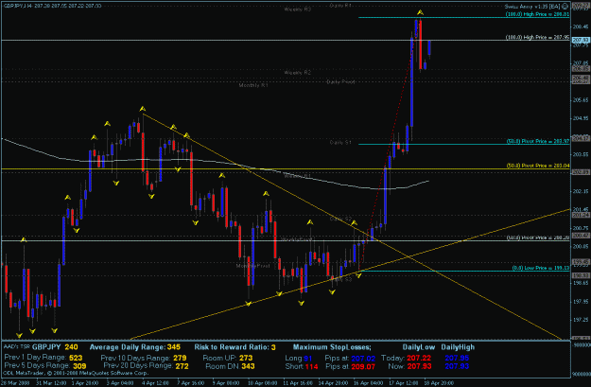Click the 'Weekly R2' pivot label
Viewport: 591px width, 387px height.
click(297, 73)
